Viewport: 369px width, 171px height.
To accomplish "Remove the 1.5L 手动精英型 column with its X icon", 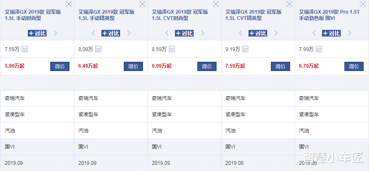I will (143, 4).
